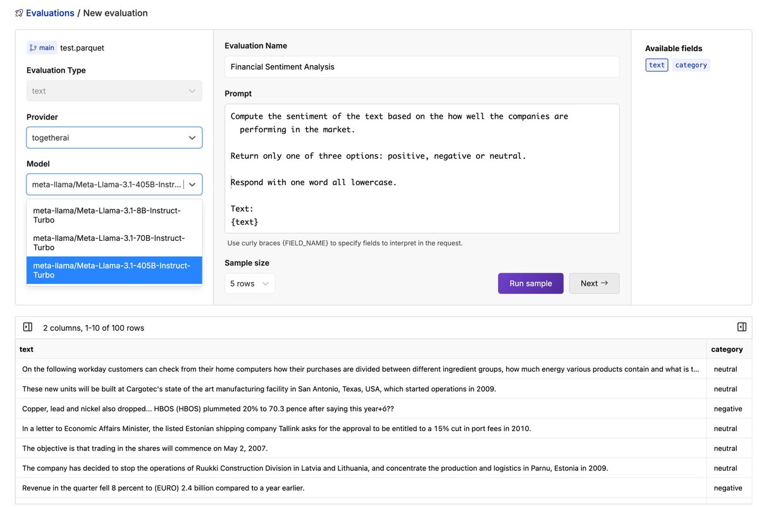Select Meta-Llama-3.1-70B-Instruct-Turbo option
Screen dimensions: 759x507
[x=114, y=243]
